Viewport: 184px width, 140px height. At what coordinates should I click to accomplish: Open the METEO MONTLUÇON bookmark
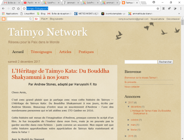coord(86,14)
